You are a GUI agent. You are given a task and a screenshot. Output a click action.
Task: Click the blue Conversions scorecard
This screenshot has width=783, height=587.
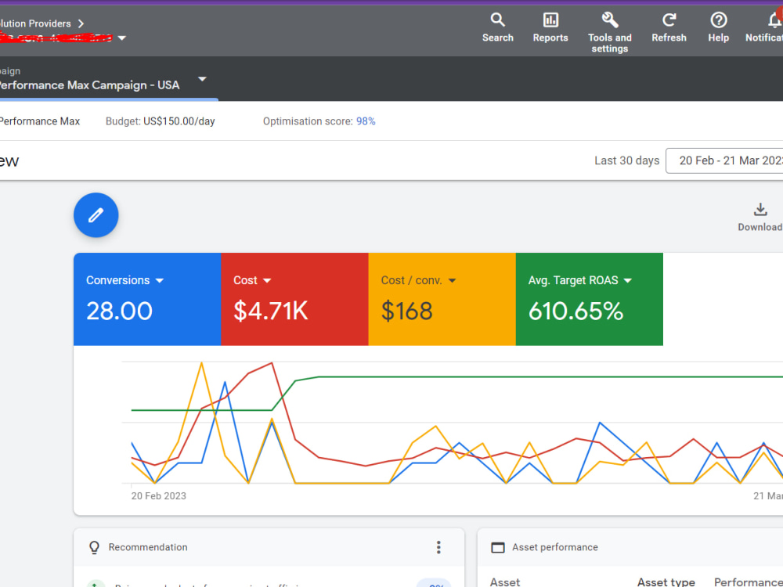[147, 299]
